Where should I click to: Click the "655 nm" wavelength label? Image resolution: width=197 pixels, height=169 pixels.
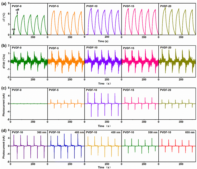point(190,132)
